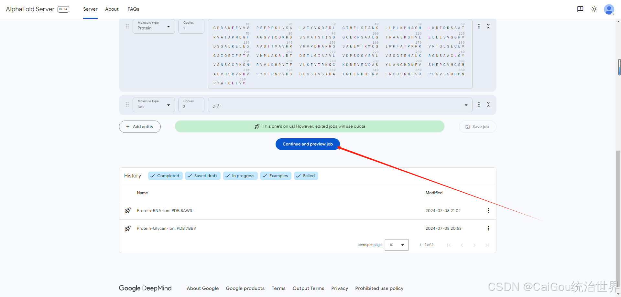Switch to the FAQs tab
The width and height of the screenshot is (621, 297).
(x=133, y=9)
